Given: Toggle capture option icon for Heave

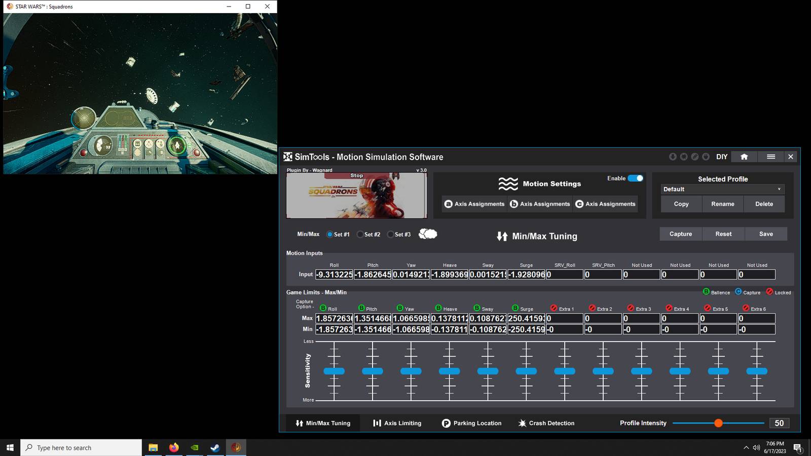Looking at the screenshot, I should click(438, 308).
